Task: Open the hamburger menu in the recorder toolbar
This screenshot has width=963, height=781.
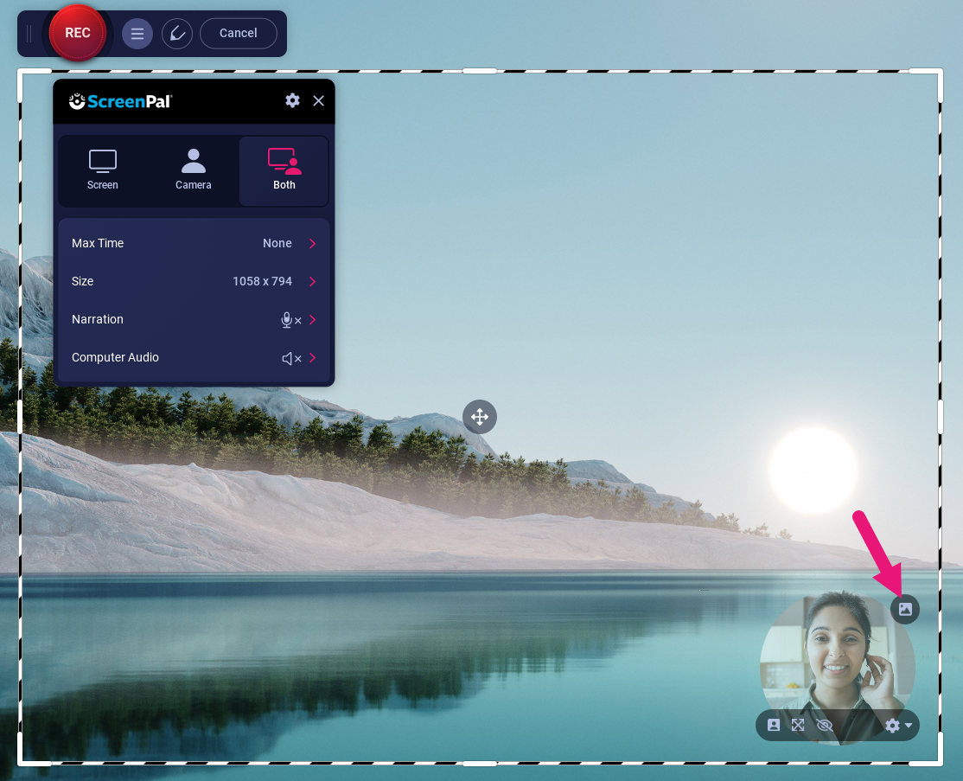Action: pos(137,34)
